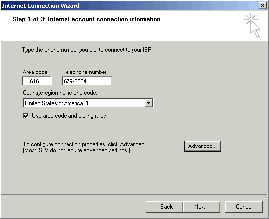Close the Internet Connection Wizard window
Viewport: 269px width, 219px height.
pos(263,6)
